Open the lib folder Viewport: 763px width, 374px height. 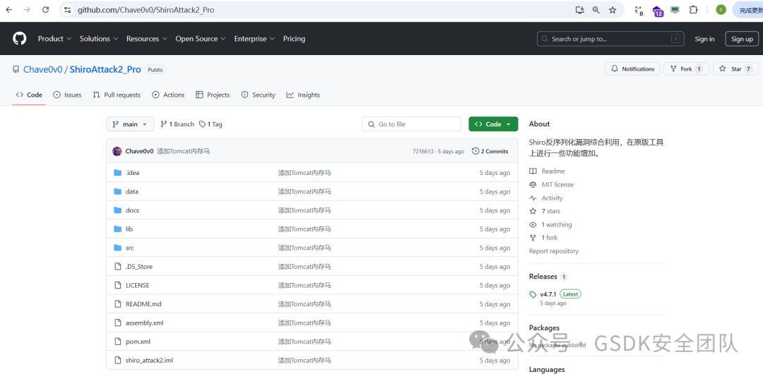click(129, 229)
